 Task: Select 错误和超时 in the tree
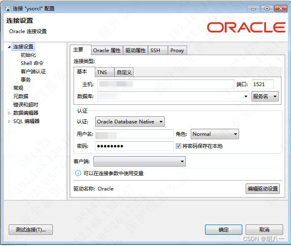coord(26,105)
